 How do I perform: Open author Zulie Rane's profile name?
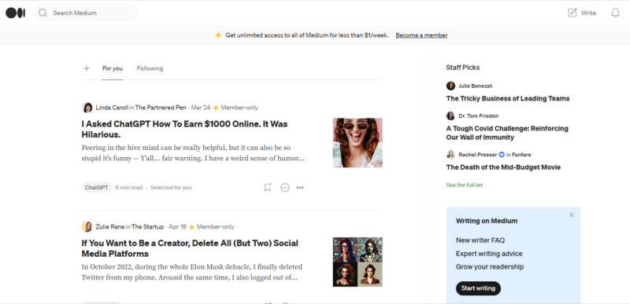110,227
